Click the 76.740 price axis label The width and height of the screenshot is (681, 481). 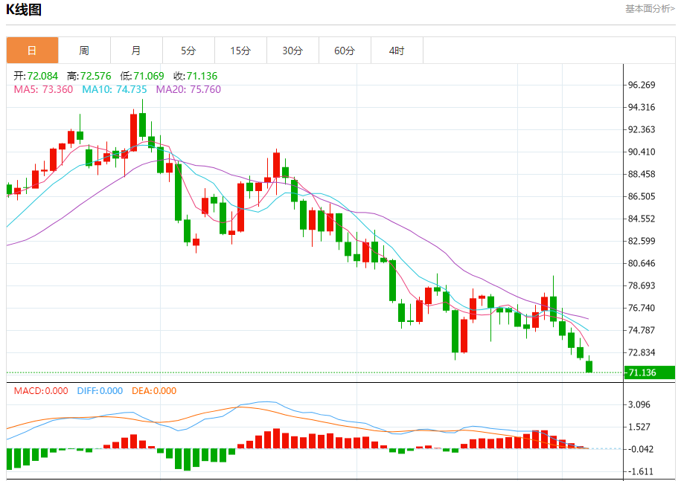tap(642, 308)
